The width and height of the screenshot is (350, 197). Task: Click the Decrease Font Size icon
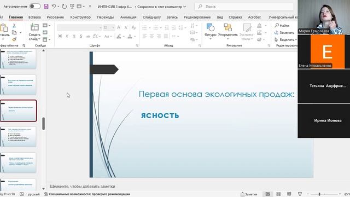coord(126,27)
